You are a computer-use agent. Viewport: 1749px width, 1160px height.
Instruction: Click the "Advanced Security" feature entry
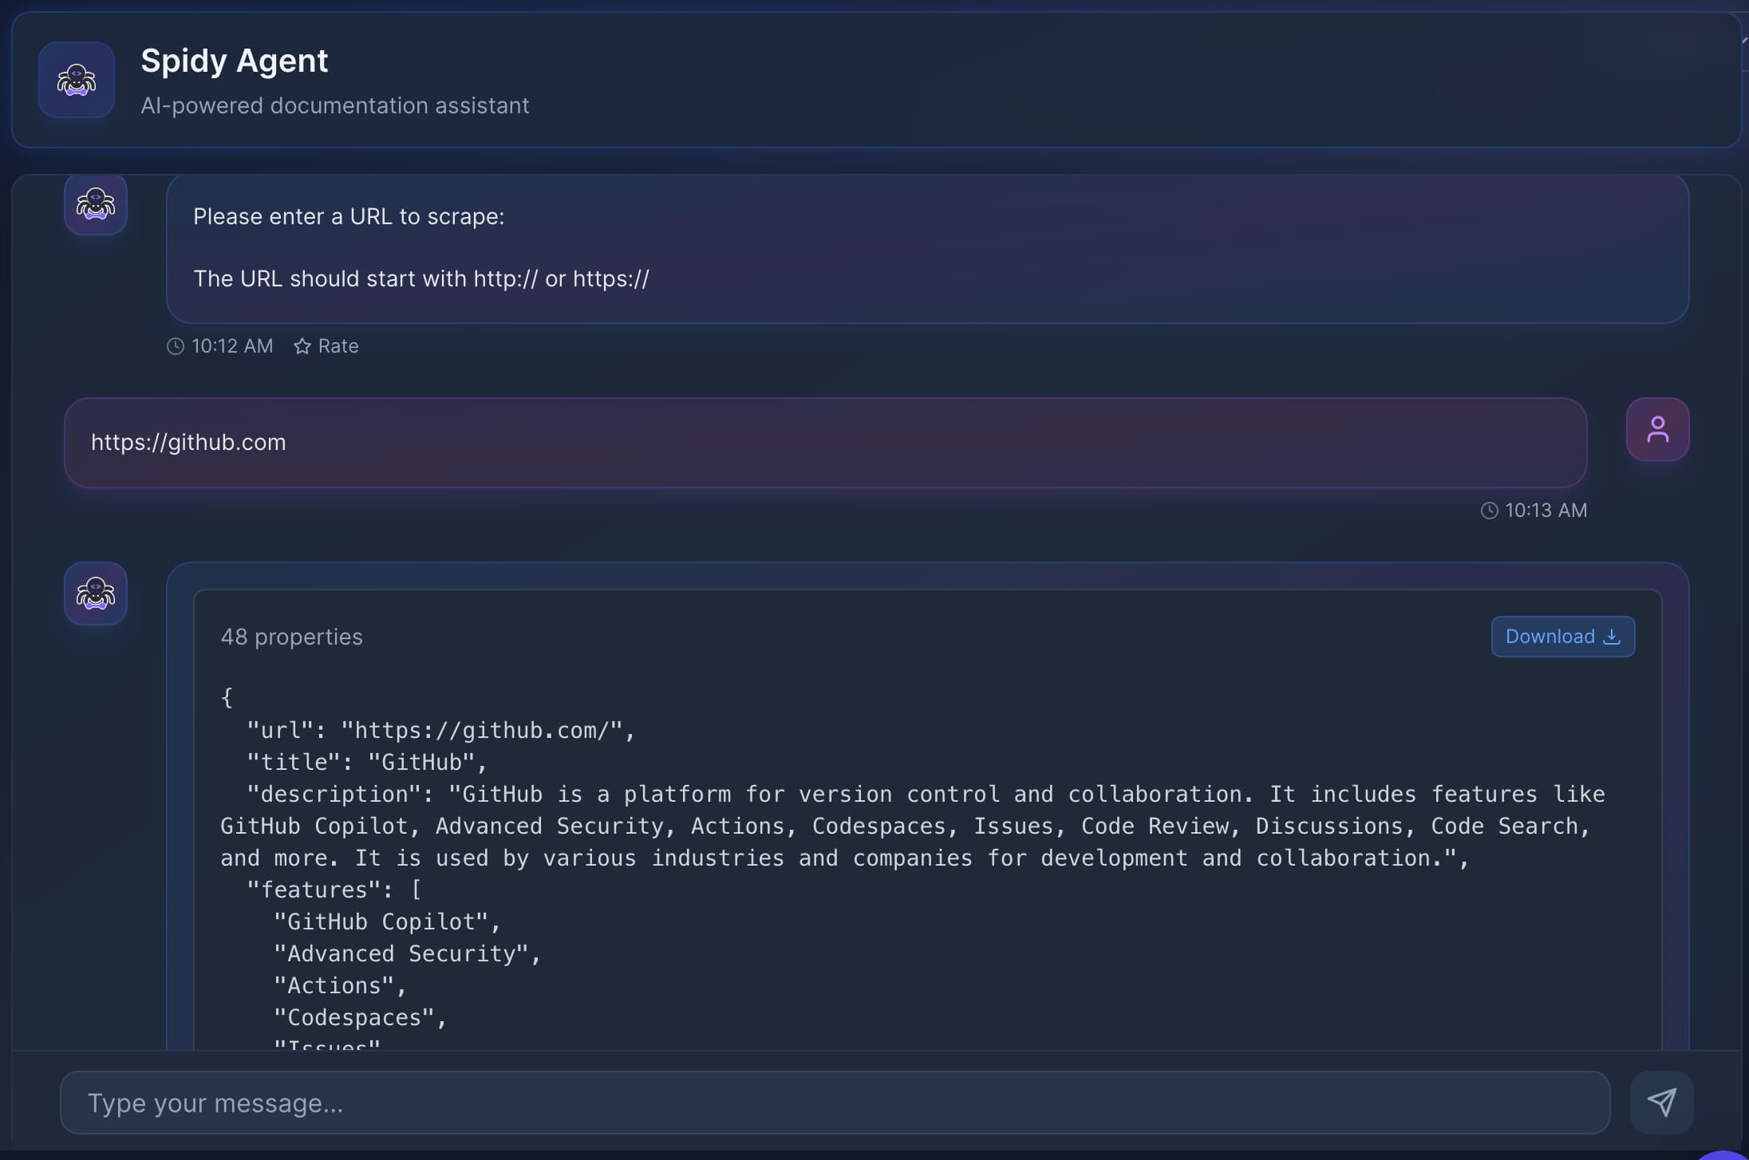407,954
